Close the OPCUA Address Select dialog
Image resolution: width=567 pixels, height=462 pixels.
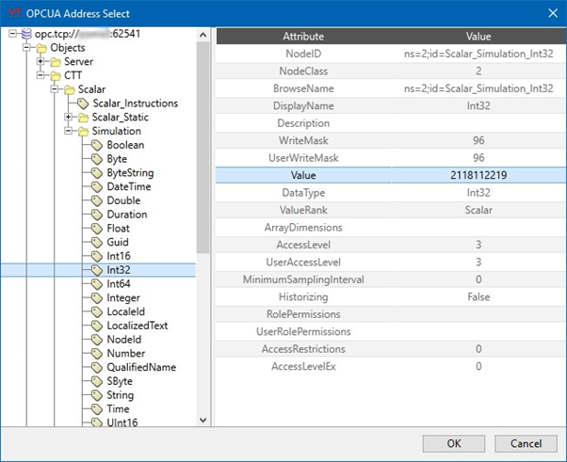551,12
